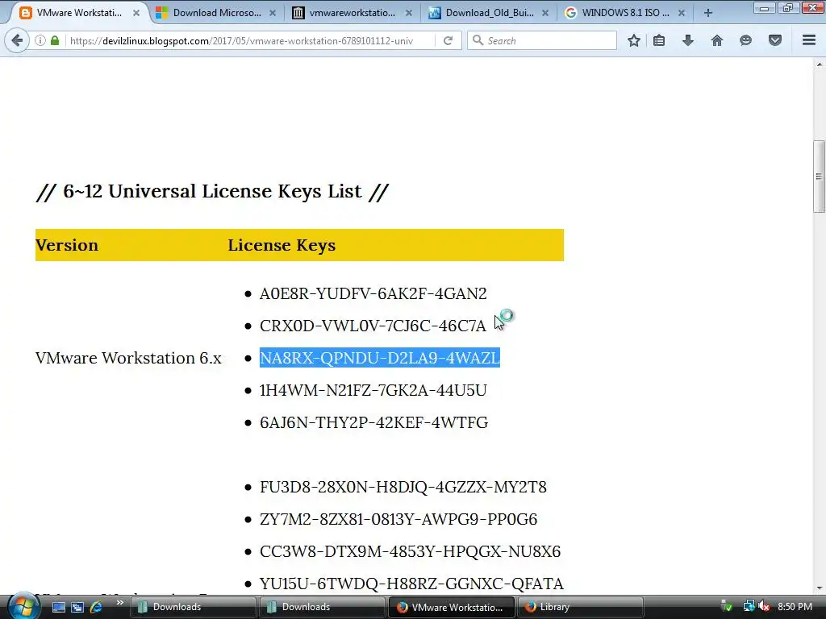Click the green padlock security icon
826x619 pixels.
[55, 40]
